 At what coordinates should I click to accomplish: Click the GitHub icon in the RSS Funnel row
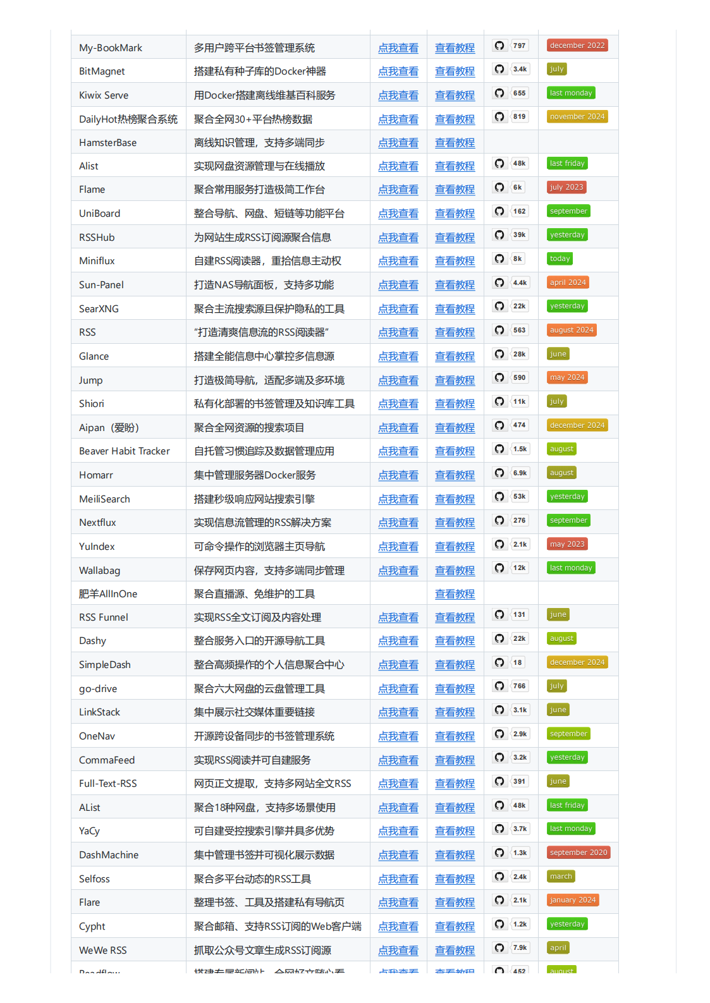499,614
